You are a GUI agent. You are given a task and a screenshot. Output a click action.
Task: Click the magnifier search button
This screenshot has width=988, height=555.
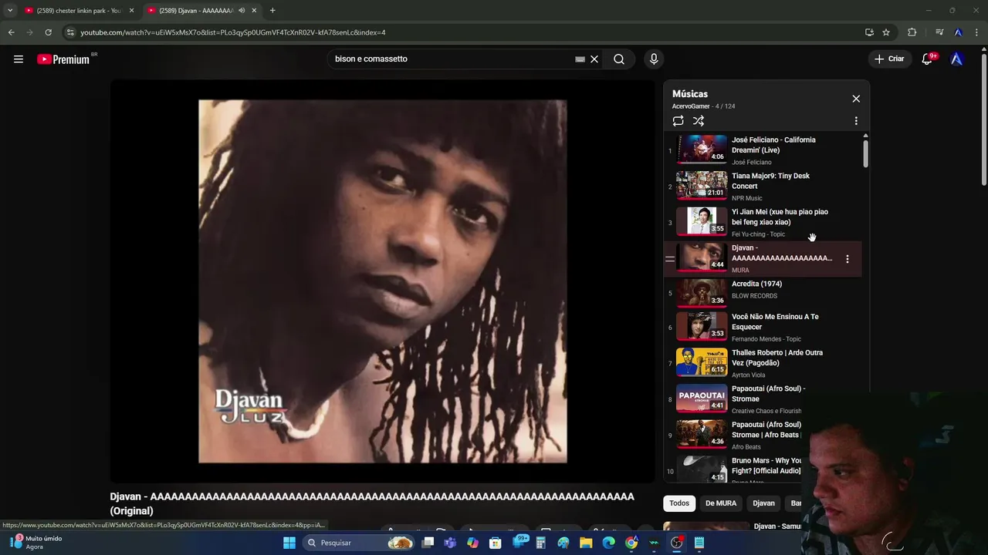point(619,59)
